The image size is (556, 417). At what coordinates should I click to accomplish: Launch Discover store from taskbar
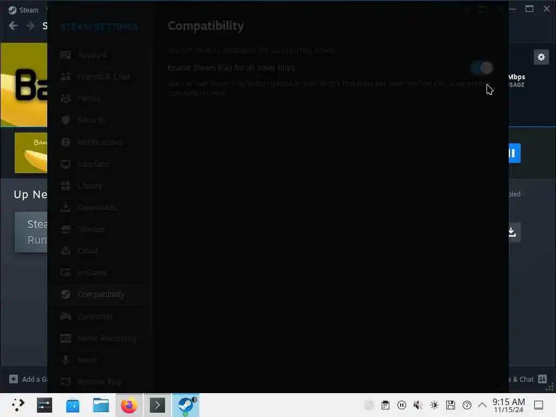pyautogui.click(x=73, y=405)
